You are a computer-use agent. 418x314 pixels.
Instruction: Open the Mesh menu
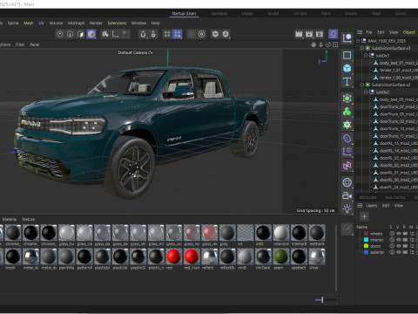click(29, 23)
